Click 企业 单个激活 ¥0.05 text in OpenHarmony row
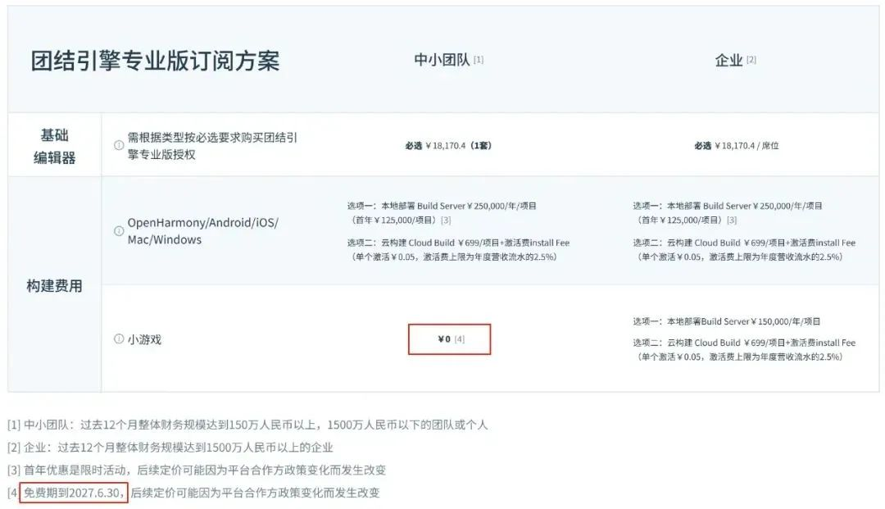Viewport: 885px width, 509px height. click(x=739, y=257)
